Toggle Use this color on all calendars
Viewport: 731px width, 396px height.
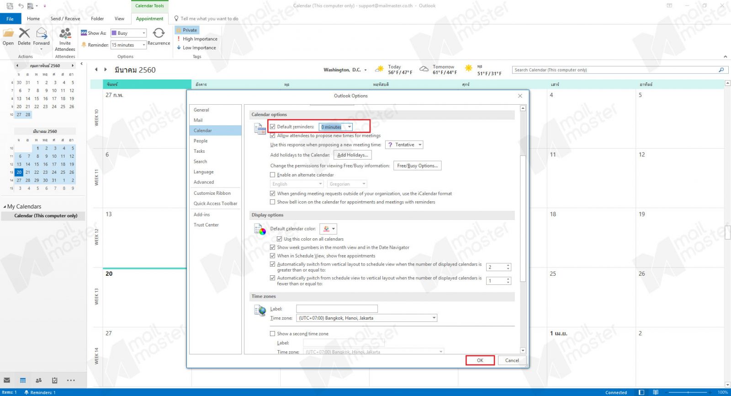coord(280,239)
